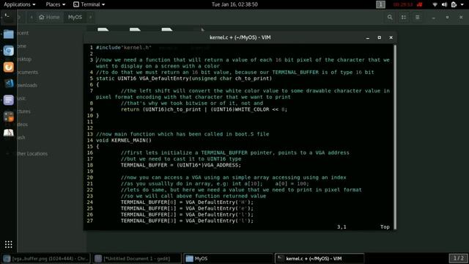Screen dimensions: 469x264
Task: Click line 18 TERMINAL_BUFFER assignment
Action: pos(181,165)
